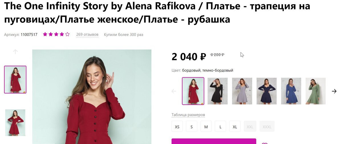The height and width of the screenshot is (144, 342).
Task: Select the black dress color variant
Action: [217, 91]
